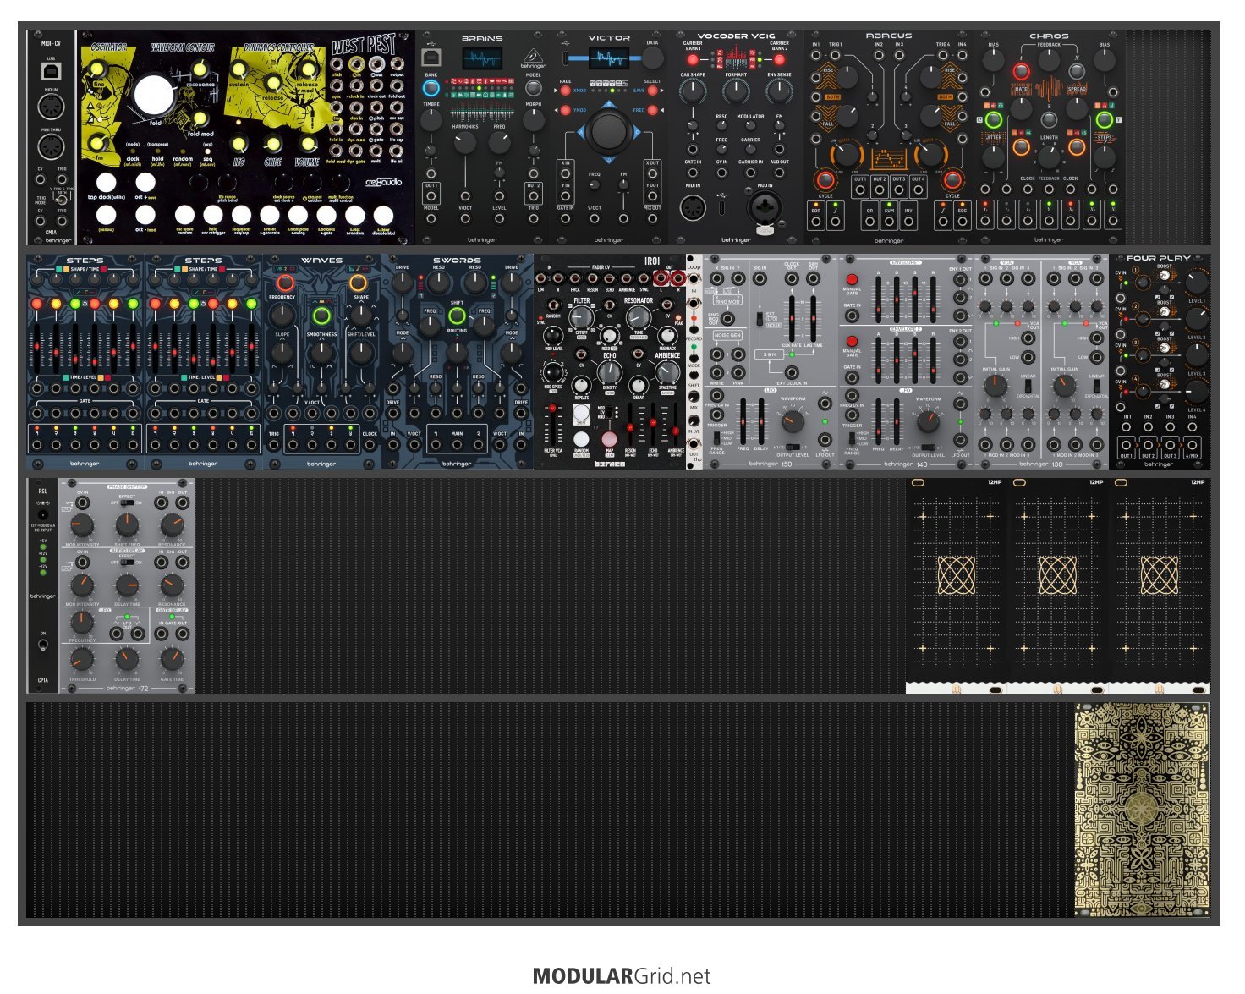Flip the Audio Delay EFFECT switch on module 172

[x=127, y=563]
